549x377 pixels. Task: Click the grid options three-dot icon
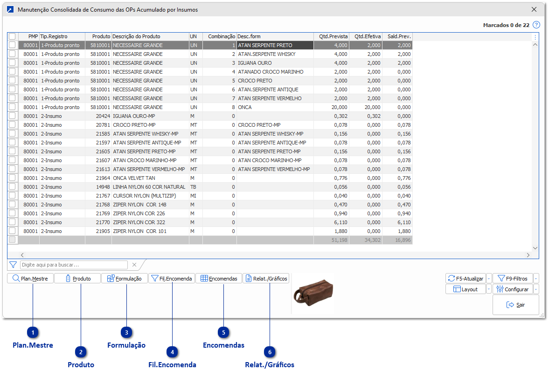535,37
